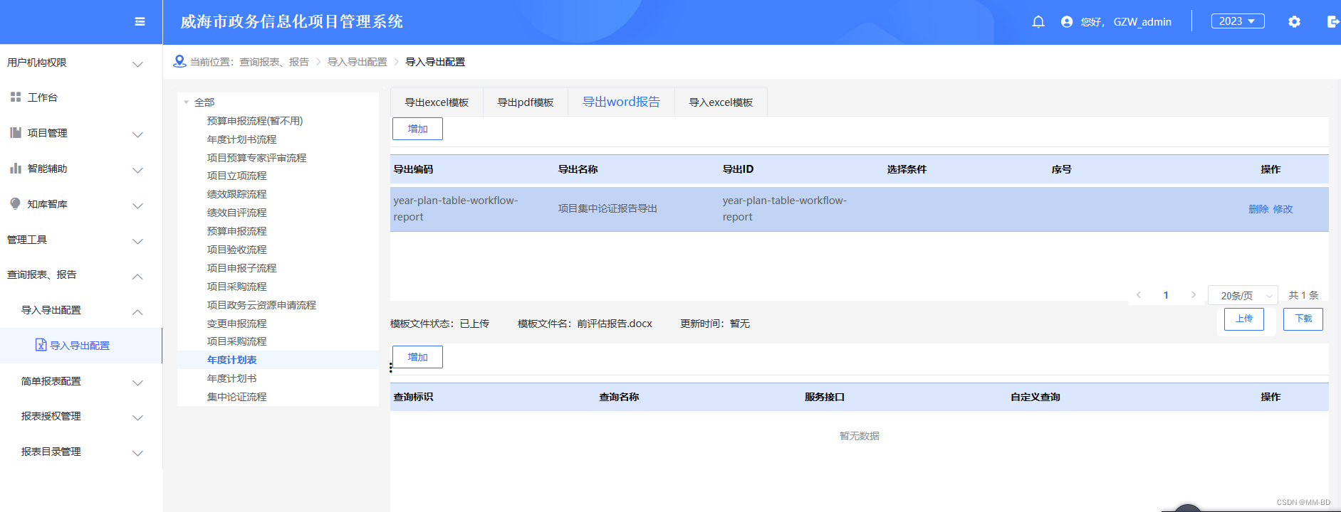Expand the 智能辅助 menu
Image resolution: width=1341 pixels, height=512 pixels.
[x=138, y=170]
